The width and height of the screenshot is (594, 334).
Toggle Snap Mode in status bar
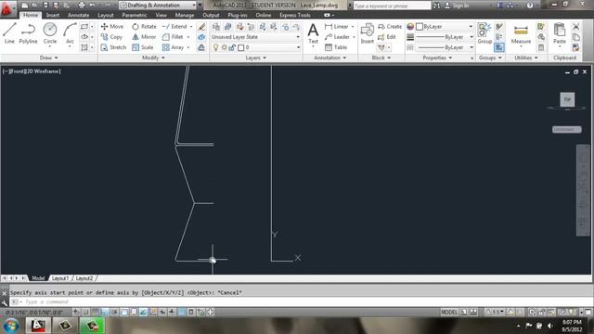86,312
